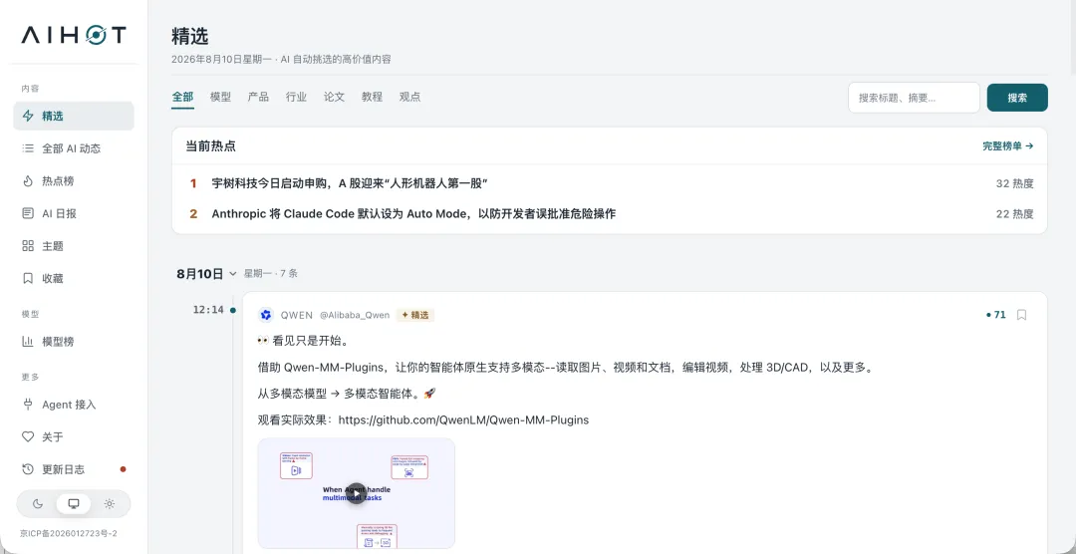Click the grid icon beside 主题
Viewport: 1076px width, 554px height.
click(28, 246)
